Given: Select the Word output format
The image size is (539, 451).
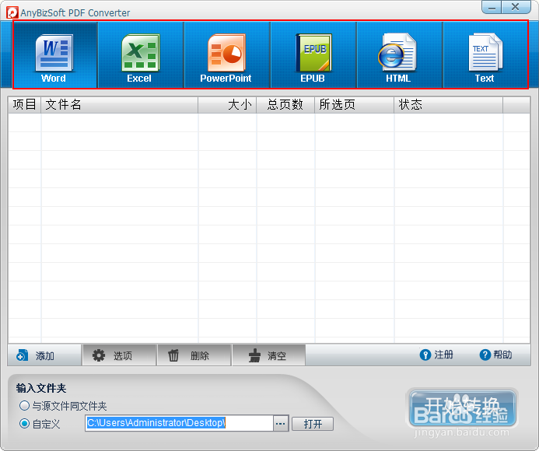Looking at the screenshot, I should coord(55,55).
